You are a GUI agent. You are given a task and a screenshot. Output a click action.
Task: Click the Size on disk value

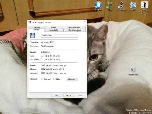[50, 60]
